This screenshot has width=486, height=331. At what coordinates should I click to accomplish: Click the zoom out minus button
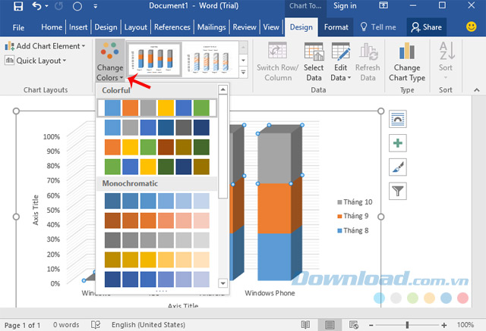[x=371, y=325]
